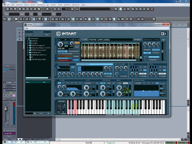Viewport: 192px width, 144px height.
Task: Open the OUTPUT dropdown in Intakt
Action: [x=156, y=53]
